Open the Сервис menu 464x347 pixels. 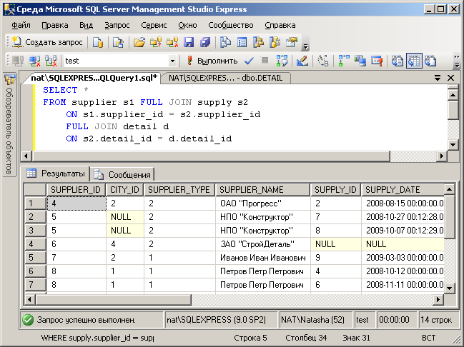[x=154, y=26]
